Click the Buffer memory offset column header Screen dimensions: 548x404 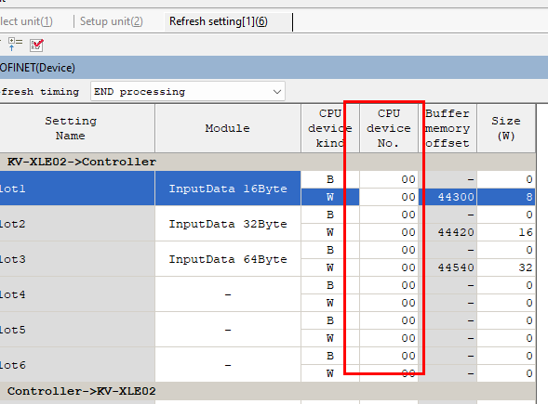(448, 128)
